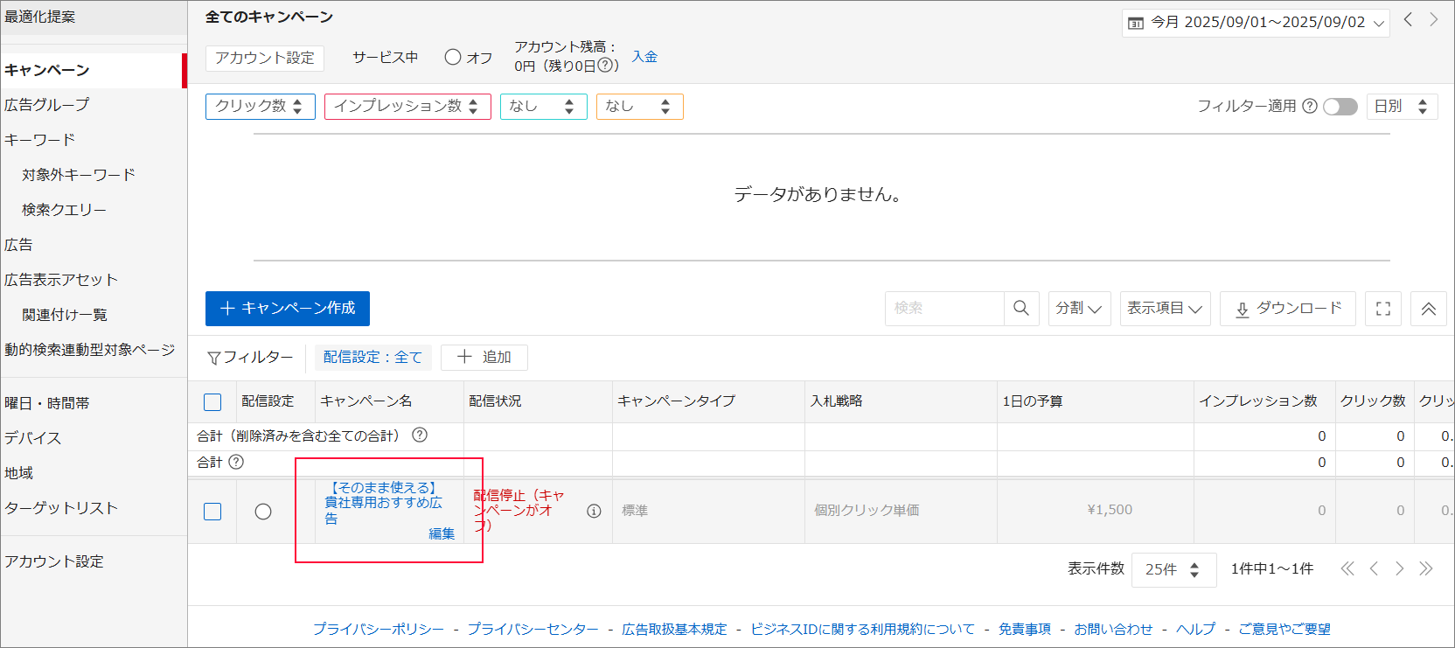
Task: Expand the 表示項目 dropdown
Action: 1164,308
